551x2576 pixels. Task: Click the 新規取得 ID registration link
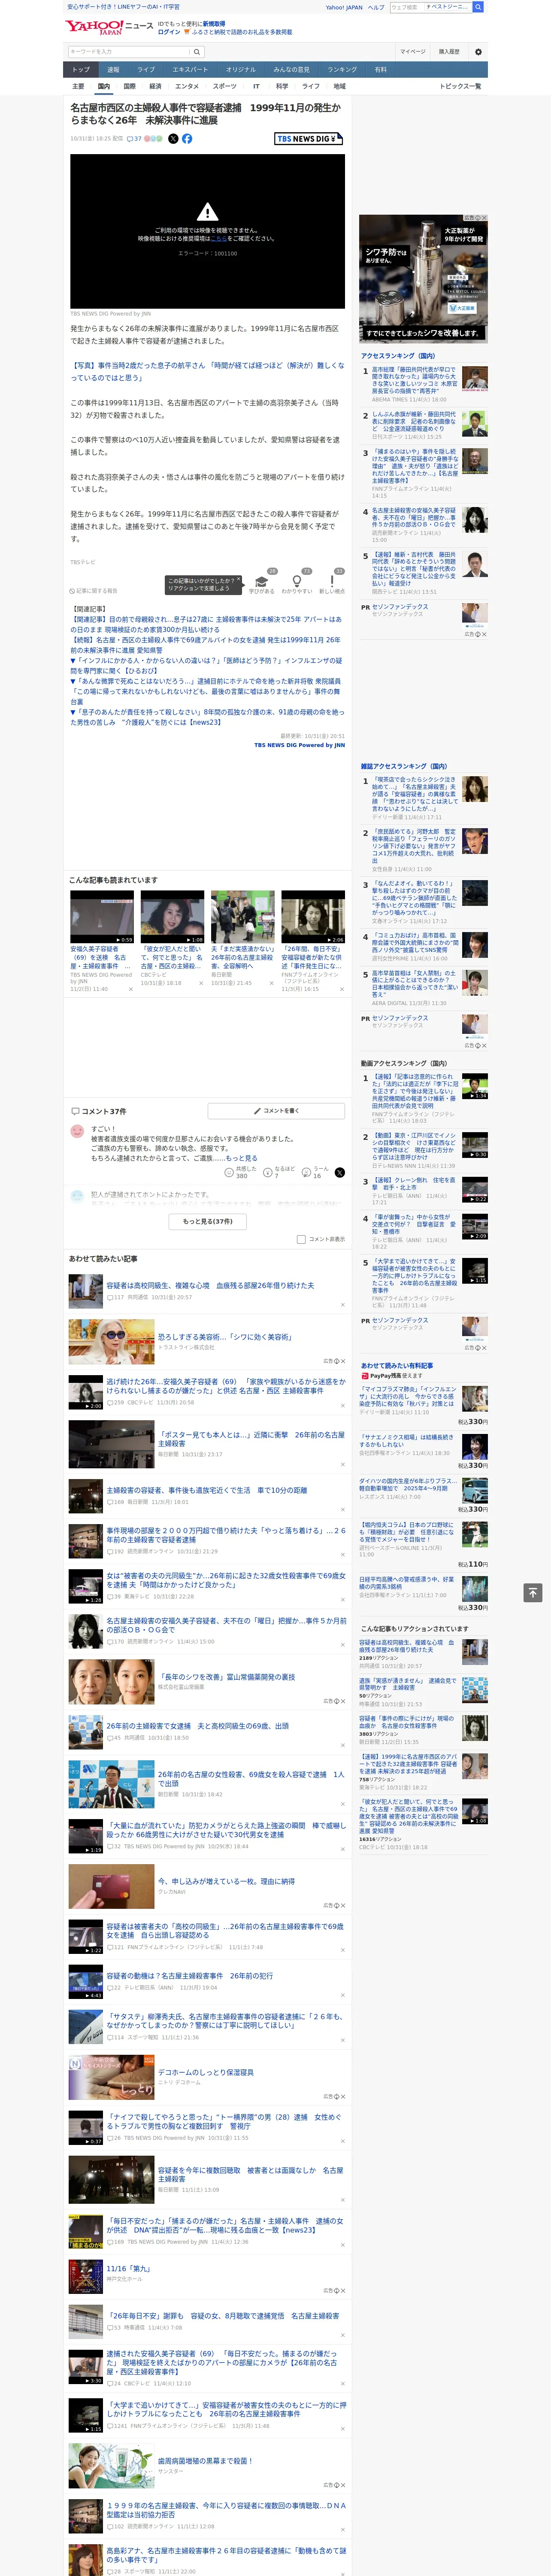pos(214,23)
